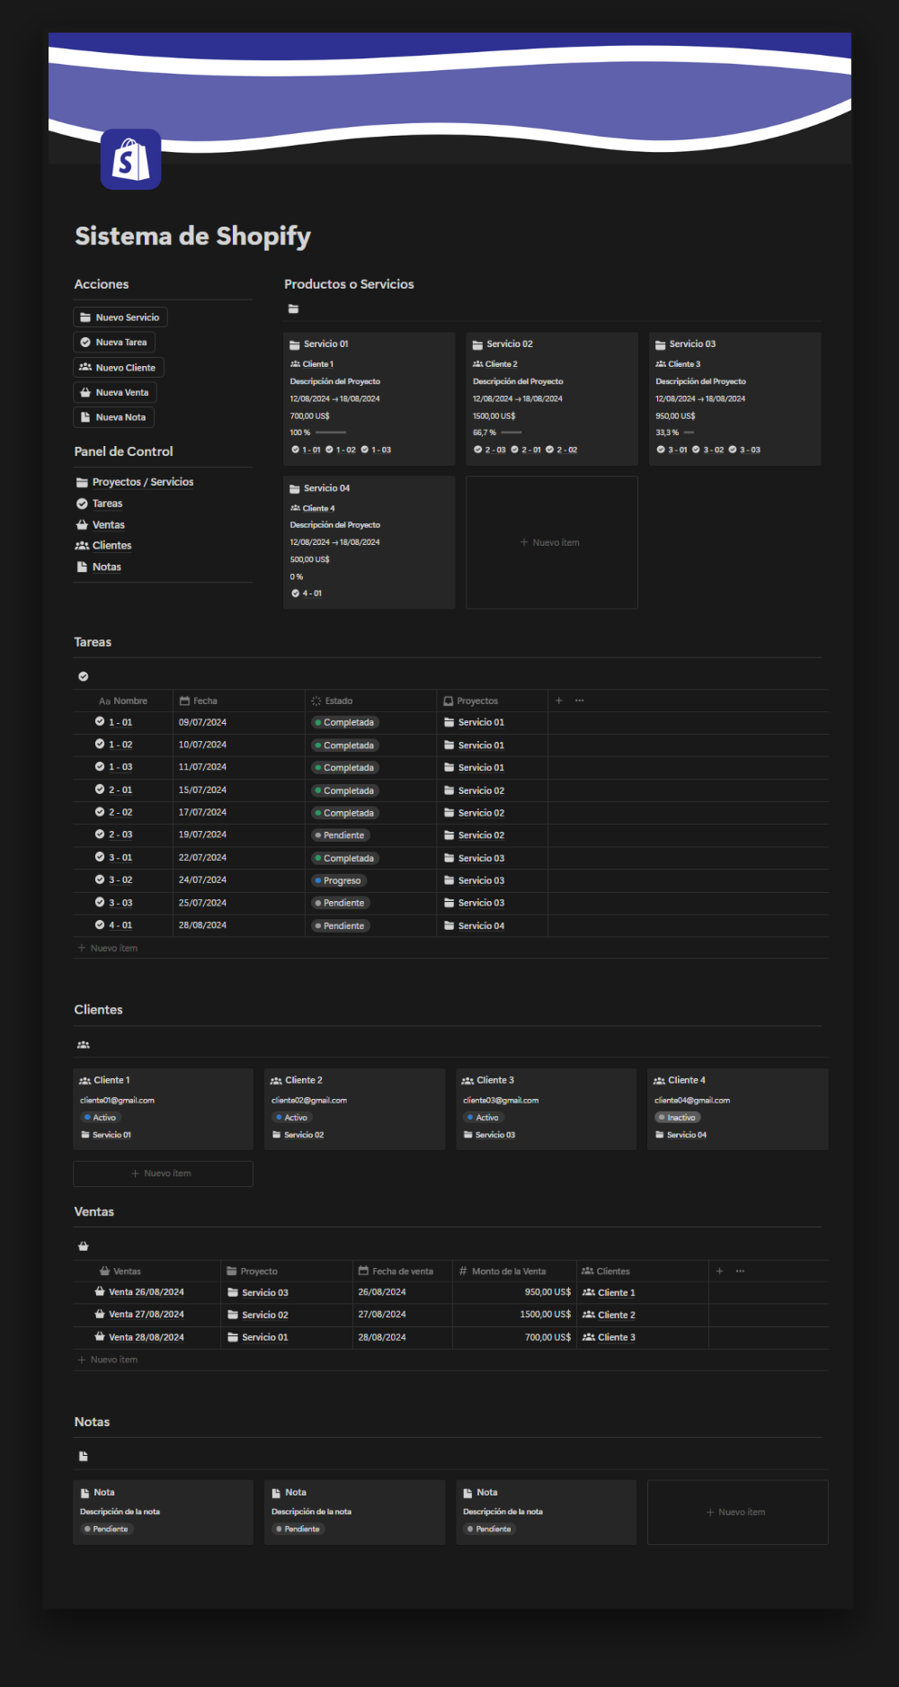Toggle the check circle of task 1 - 01
The image size is (899, 1687).
pos(100,721)
